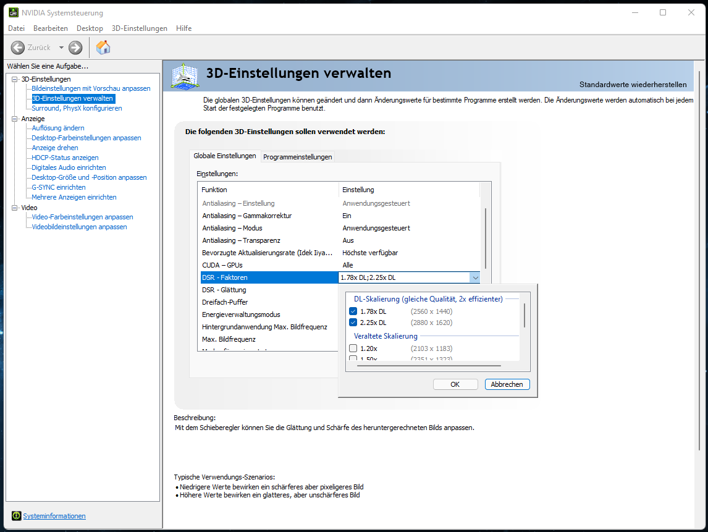Open Mehrere Anzeigen einrichten
The width and height of the screenshot is (708, 532).
click(x=74, y=197)
